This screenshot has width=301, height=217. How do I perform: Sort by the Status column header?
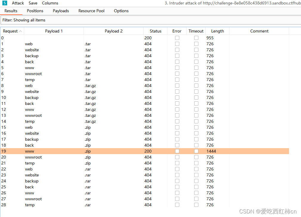(x=155, y=31)
